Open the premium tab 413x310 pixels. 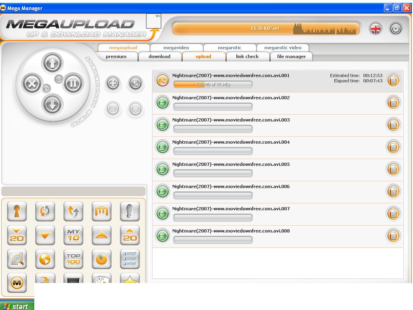(x=116, y=57)
